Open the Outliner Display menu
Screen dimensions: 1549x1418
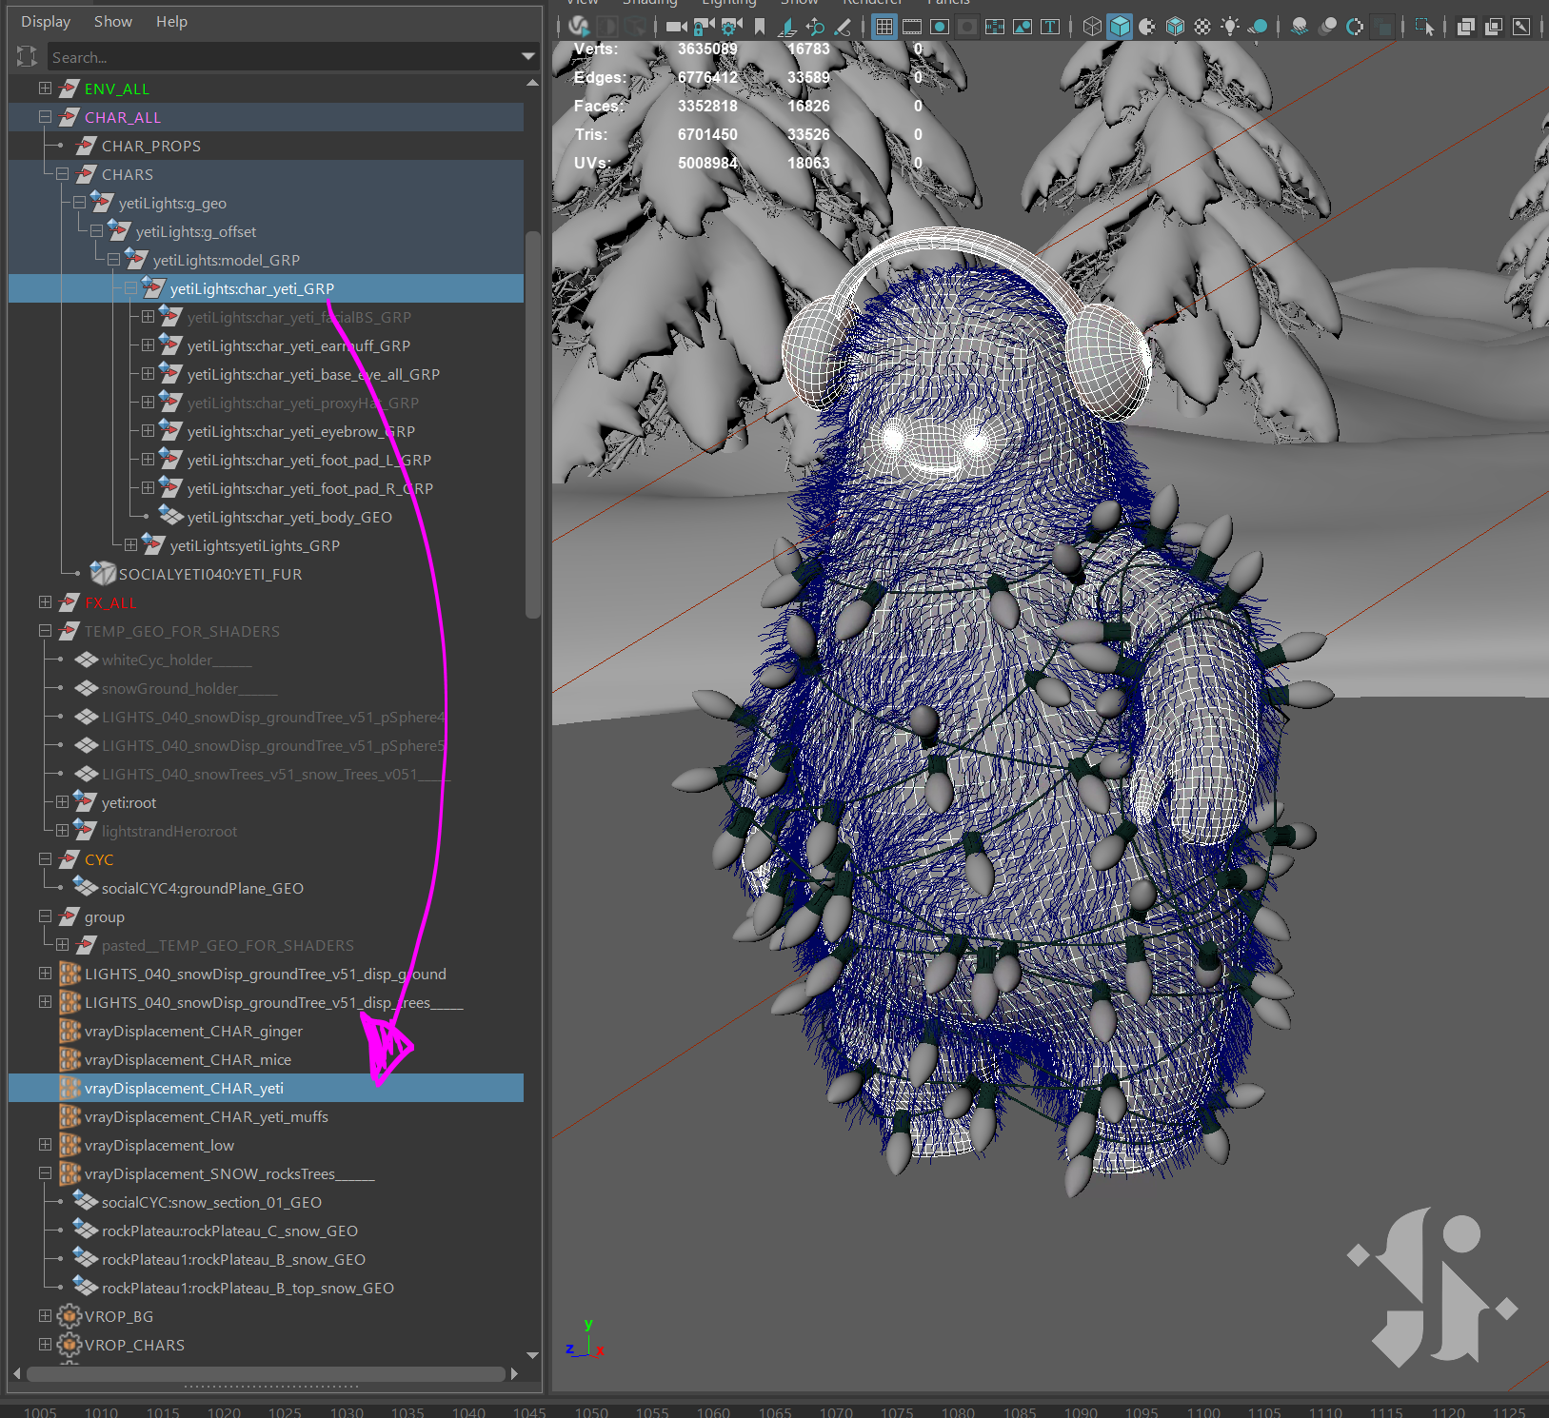[46, 21]
